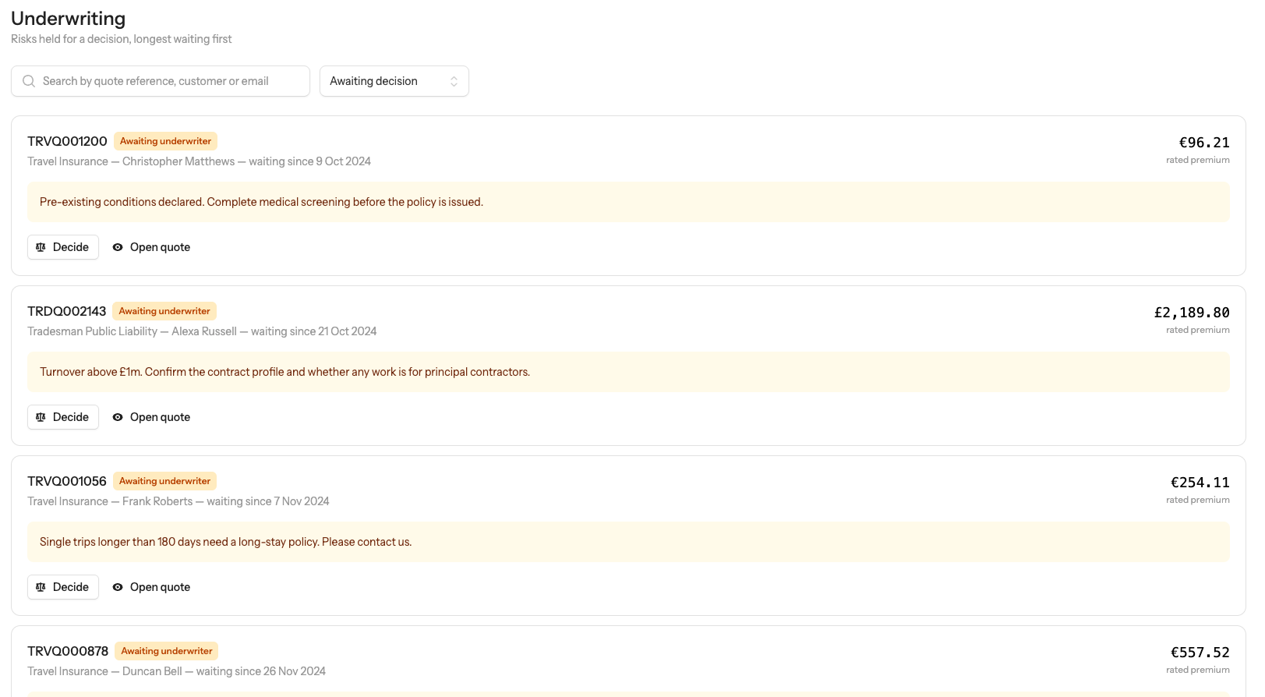Open quote TRVQ001200 for Christopher Matthews
The image size is (1265, 697).
pos(151,247)
